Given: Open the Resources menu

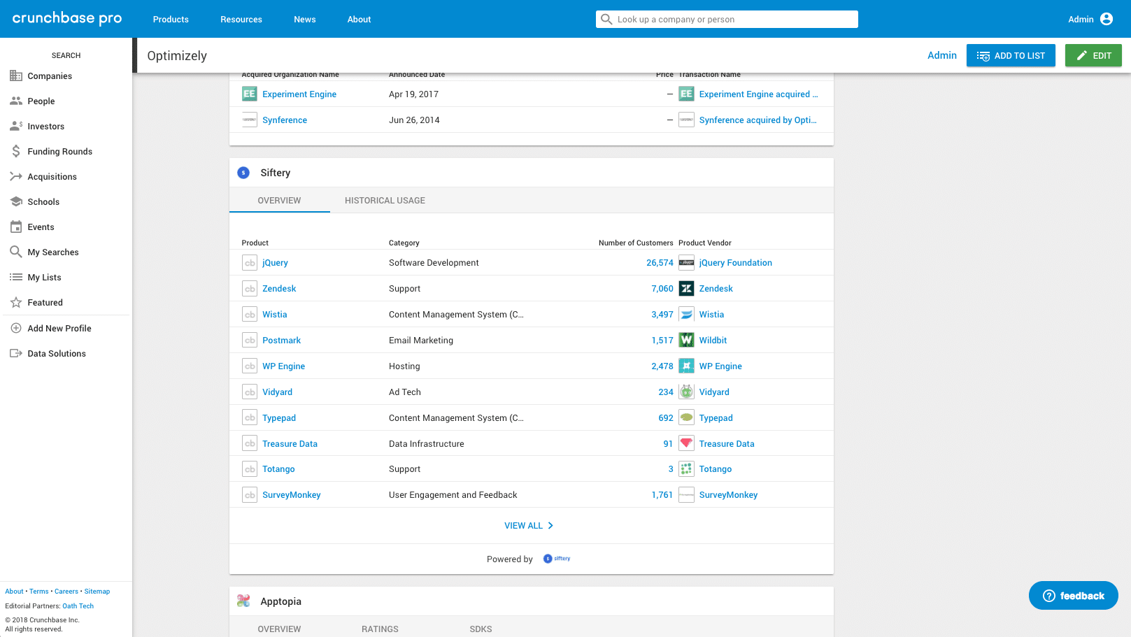Looking at the screenshot, I should (241, 19).
